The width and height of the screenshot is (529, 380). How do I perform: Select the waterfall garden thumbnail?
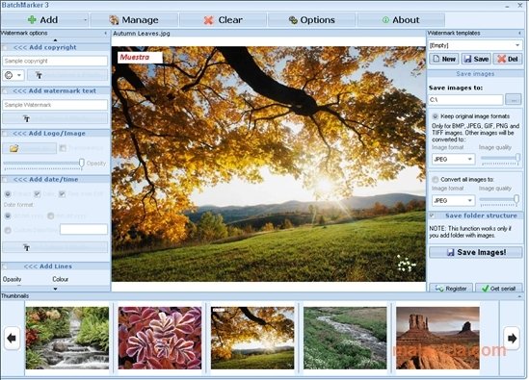point(67,338)
